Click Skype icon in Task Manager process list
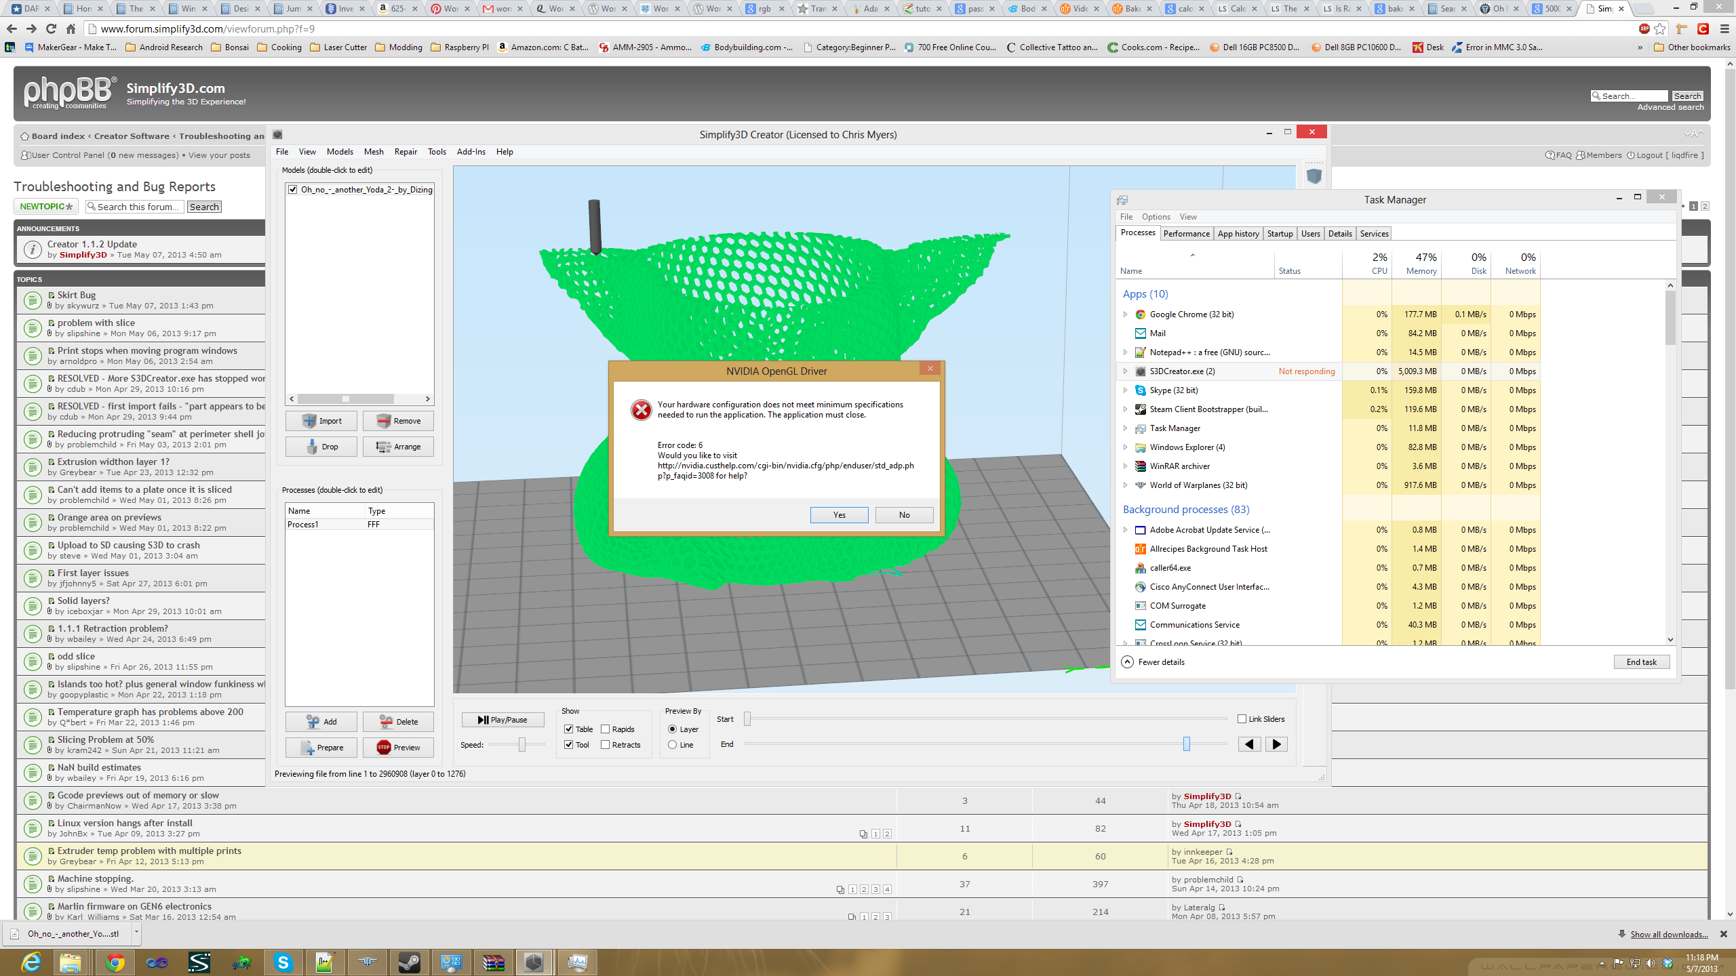 pyautogui.click(x=1141, y=390)
